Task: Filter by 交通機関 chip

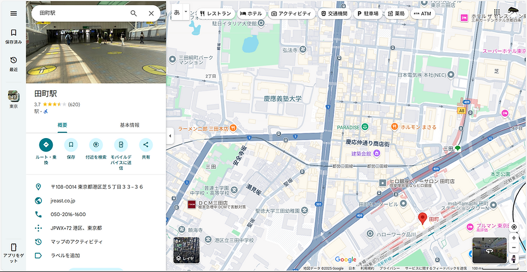Action: (334, 14)
